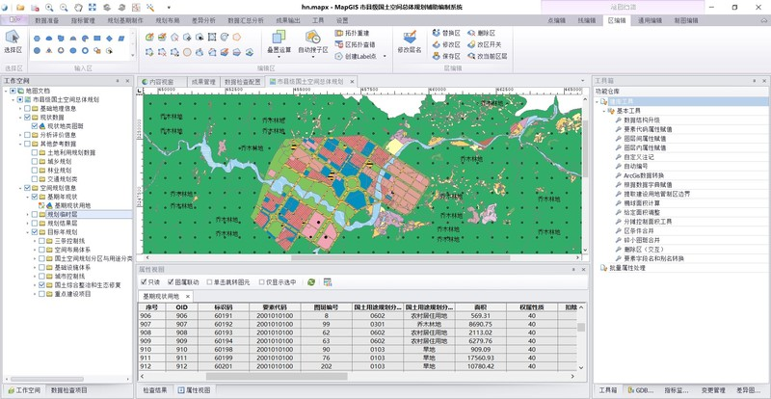Click the open folder icon in quick access toolbar
The height and width of the screenshot is (399, 771).
point(20,8)
